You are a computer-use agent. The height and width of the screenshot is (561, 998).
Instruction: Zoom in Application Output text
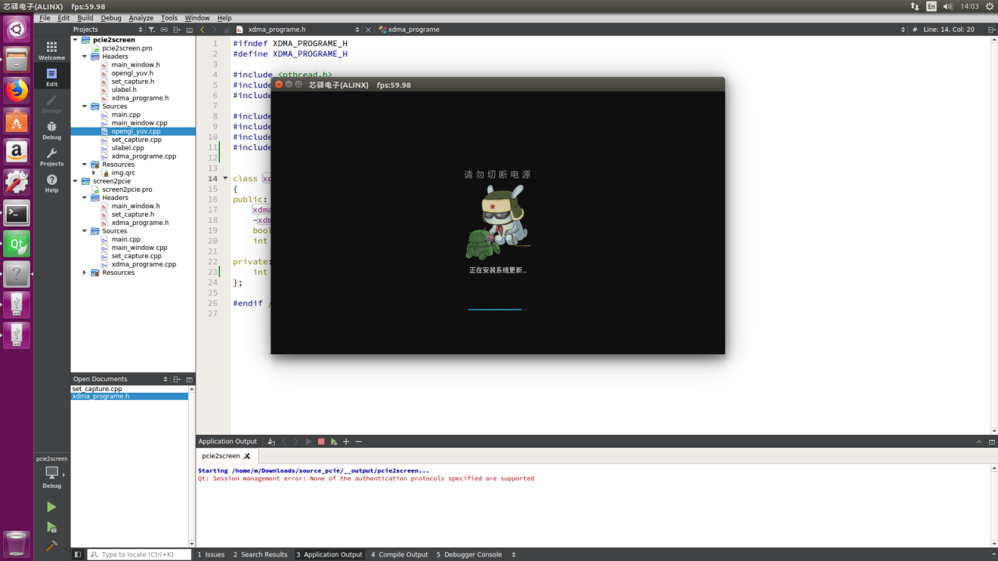pos(346,442)
